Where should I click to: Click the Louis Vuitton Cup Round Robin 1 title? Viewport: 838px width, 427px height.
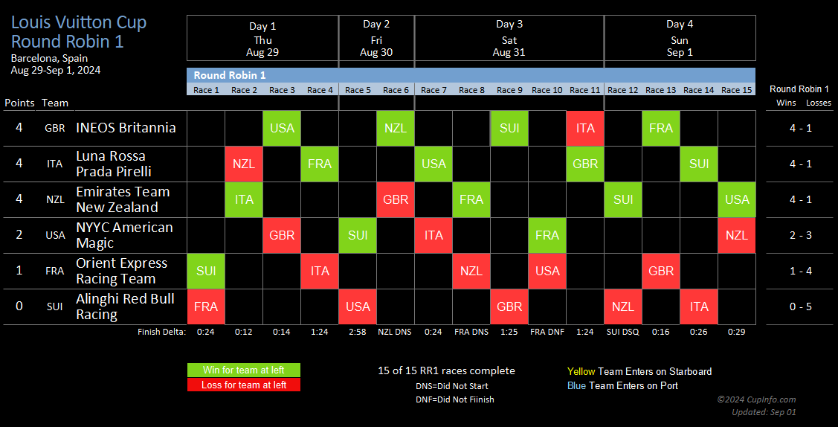79,31
